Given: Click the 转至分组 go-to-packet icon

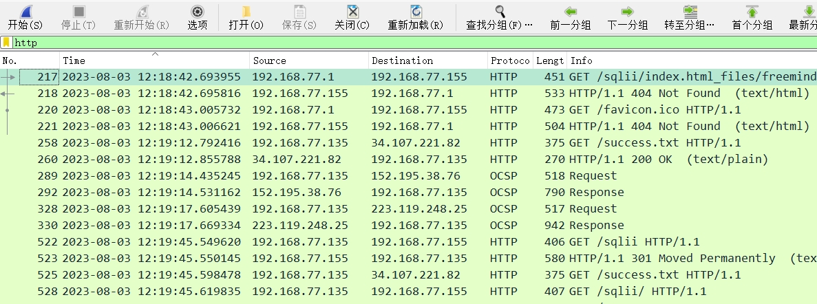Looking at the screenshot, I should pos(690,12).
